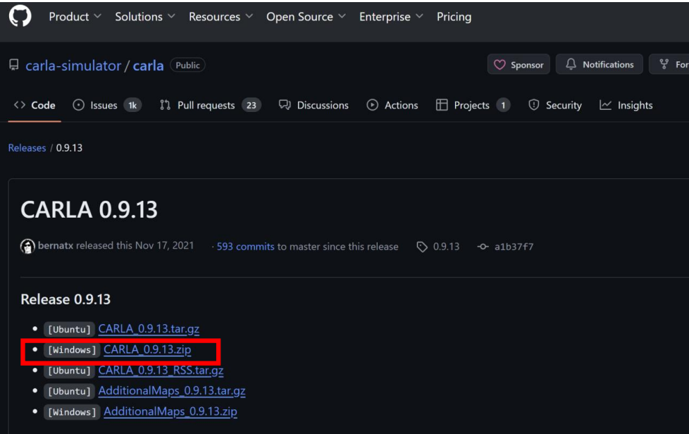Expand the Open Source menu
The image size is (689, 434).
(306, 17)
